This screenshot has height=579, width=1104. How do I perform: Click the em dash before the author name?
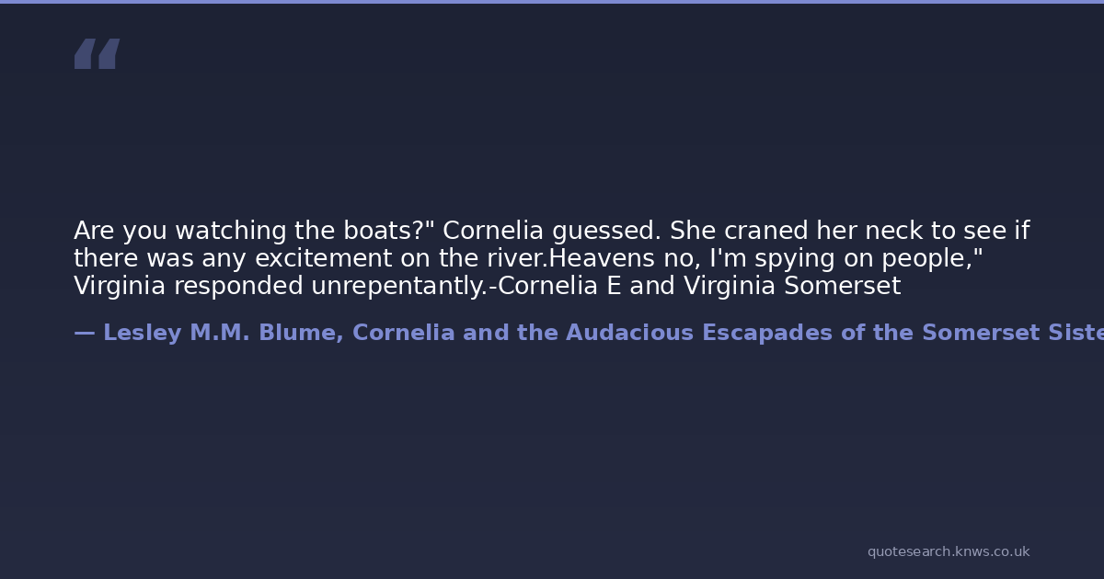pos(84,333)
